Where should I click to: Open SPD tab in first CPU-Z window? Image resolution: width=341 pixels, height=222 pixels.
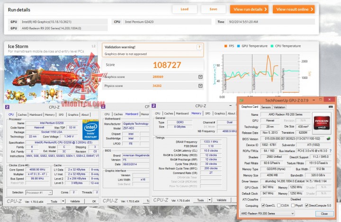click(61, 115)
